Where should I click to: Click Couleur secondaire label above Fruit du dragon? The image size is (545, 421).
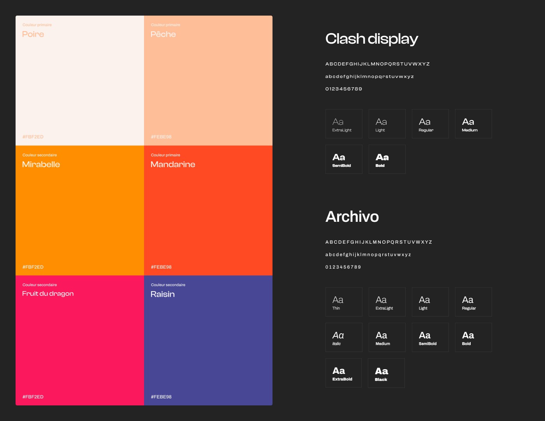(x=40, y=285)
